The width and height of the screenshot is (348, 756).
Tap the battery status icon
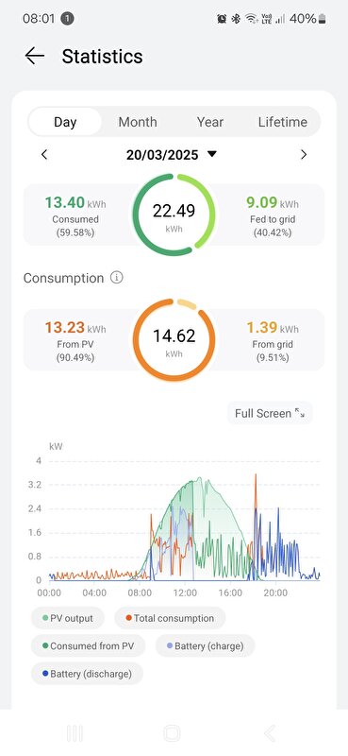click(322, 19)
